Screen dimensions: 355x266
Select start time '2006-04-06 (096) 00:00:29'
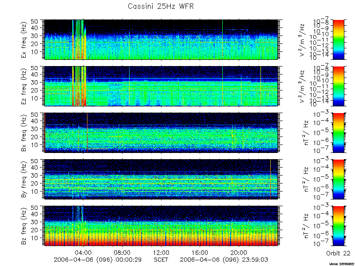[97, 260]
